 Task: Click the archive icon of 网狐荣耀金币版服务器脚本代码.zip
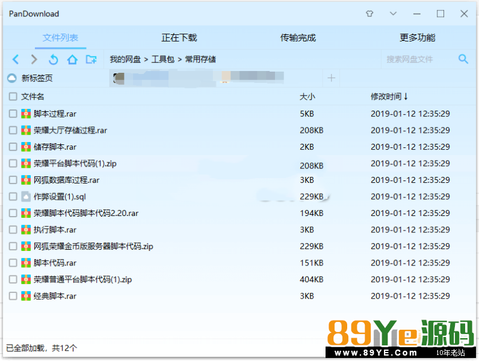26,246
